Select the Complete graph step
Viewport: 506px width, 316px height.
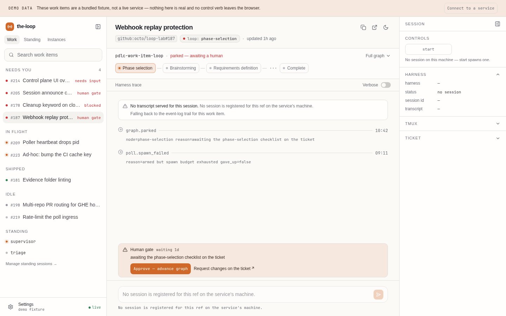294,68
